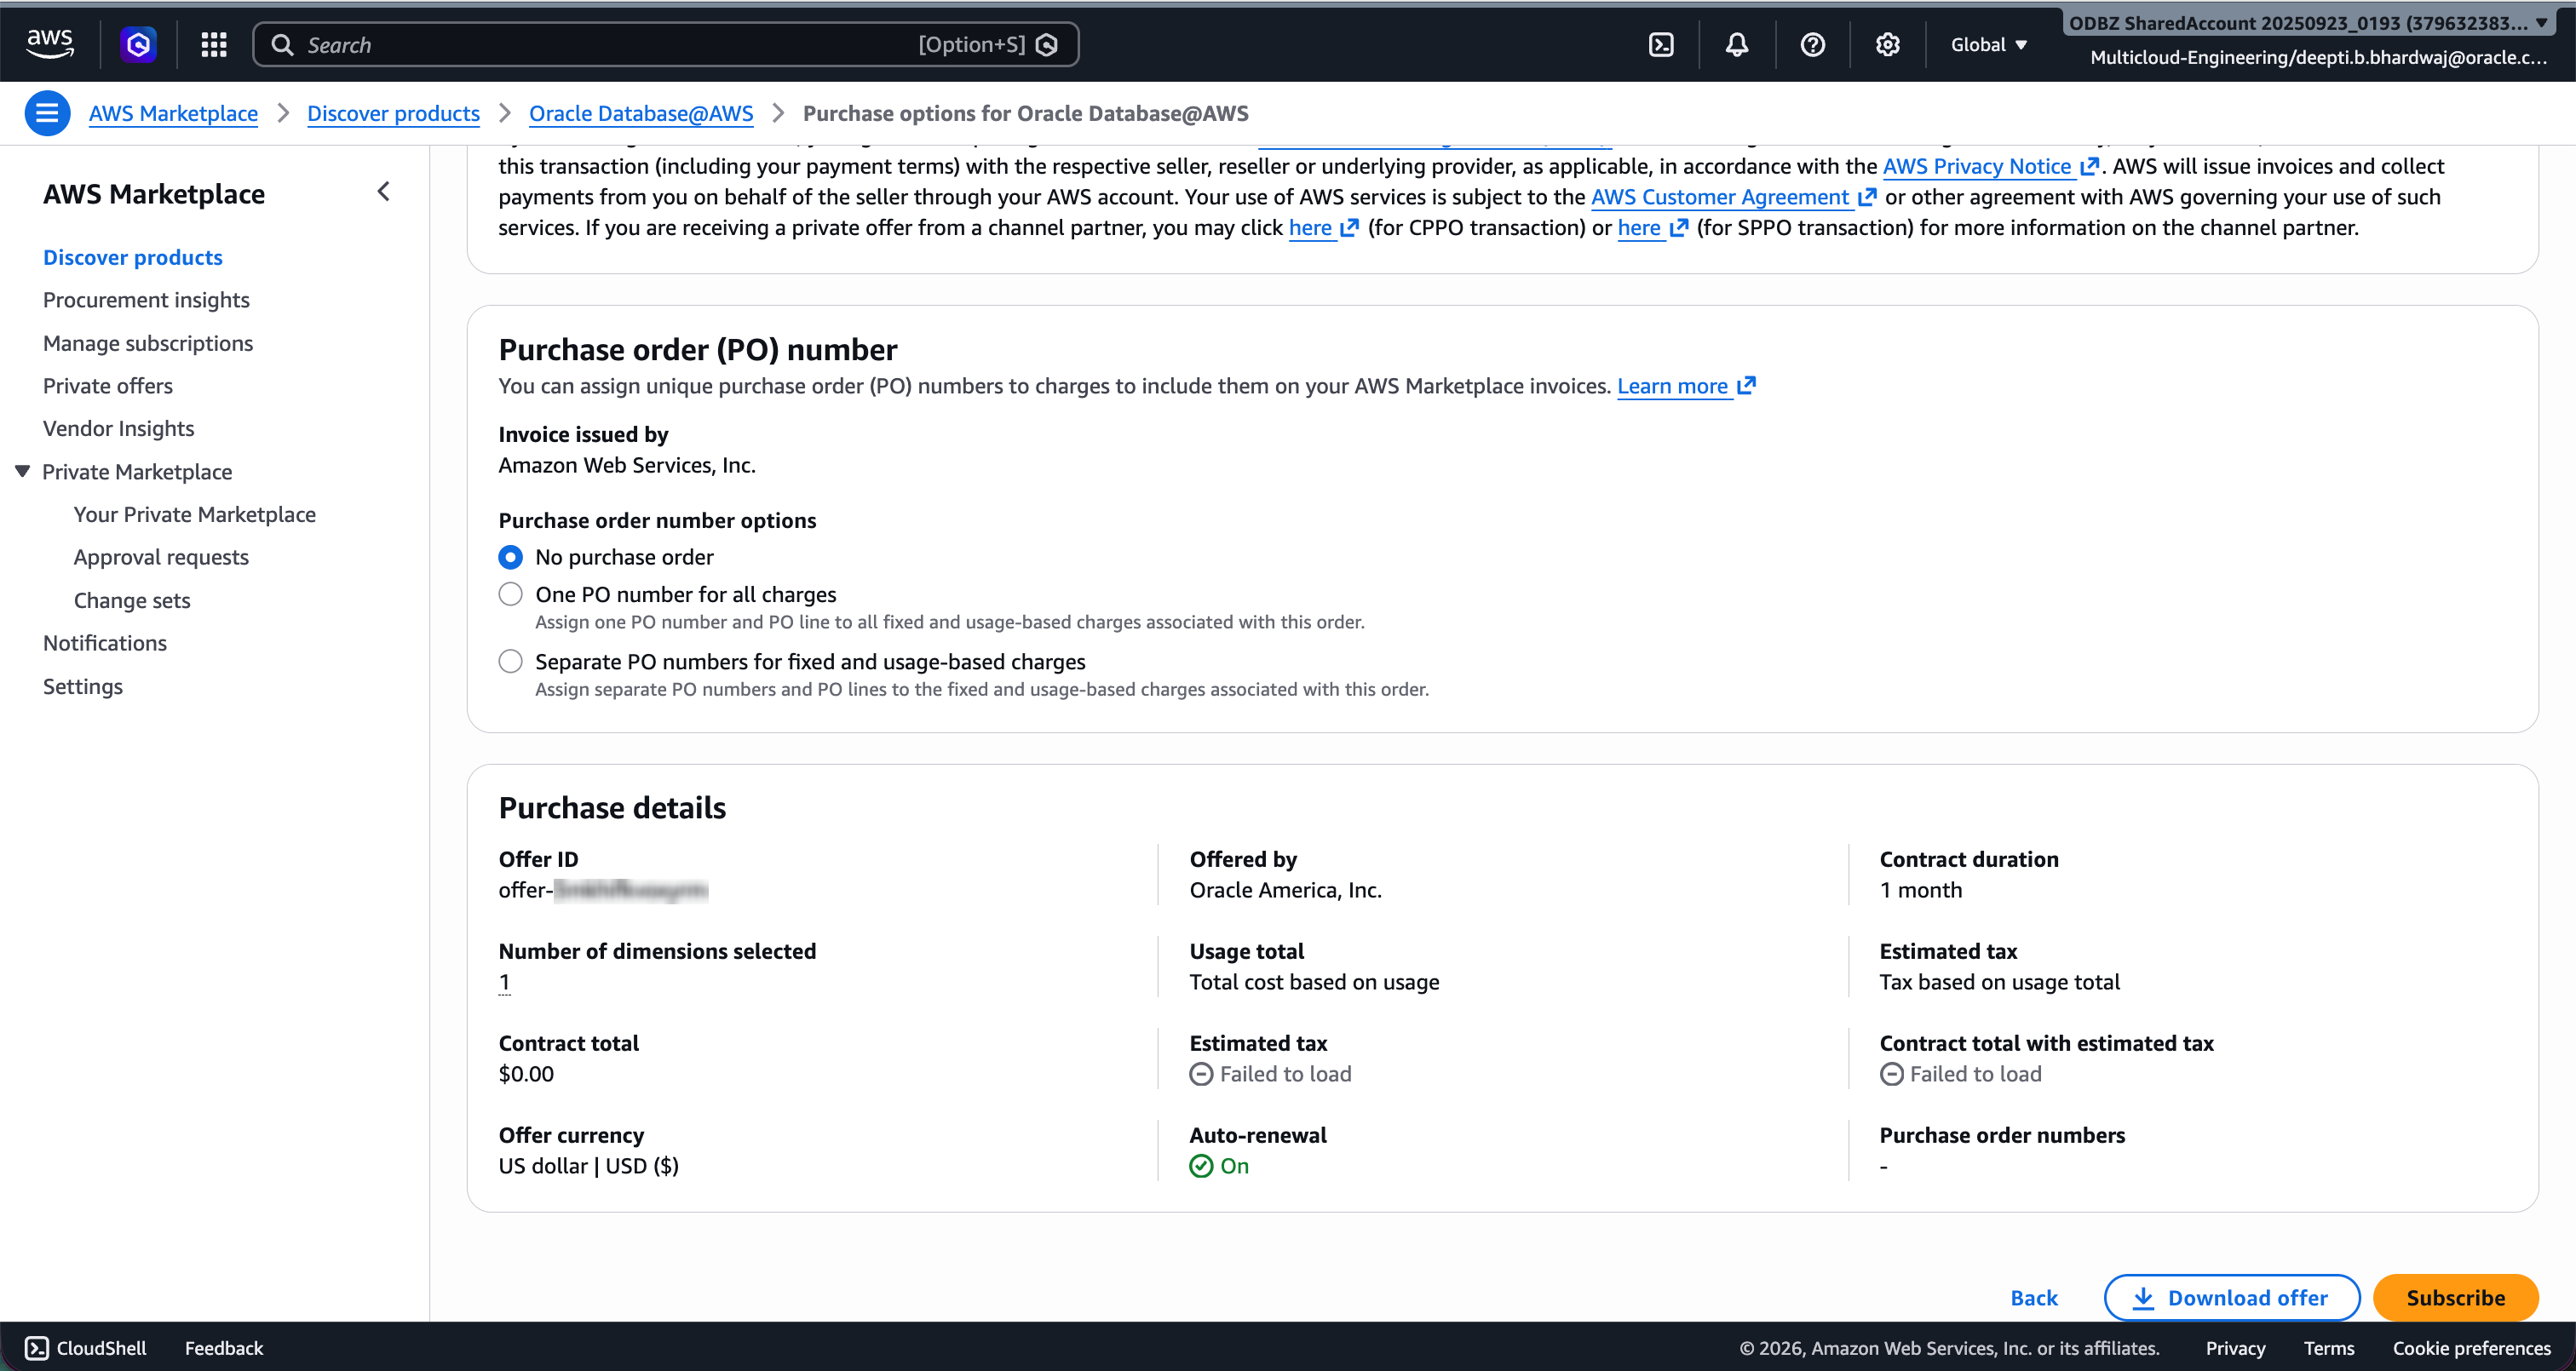Click the magnifier icon in the search bar
Image resolution: width=2576 pixels, height=1371 pixels.
coord(283,45)
